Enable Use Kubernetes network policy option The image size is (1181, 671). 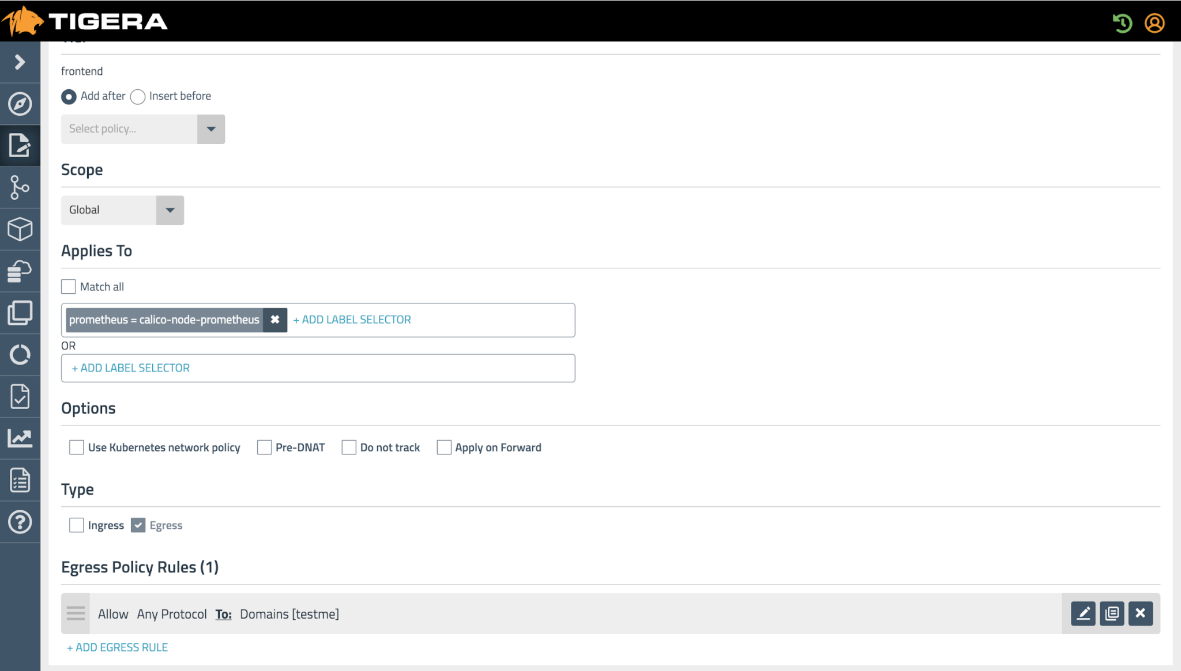tap(76, 447)
